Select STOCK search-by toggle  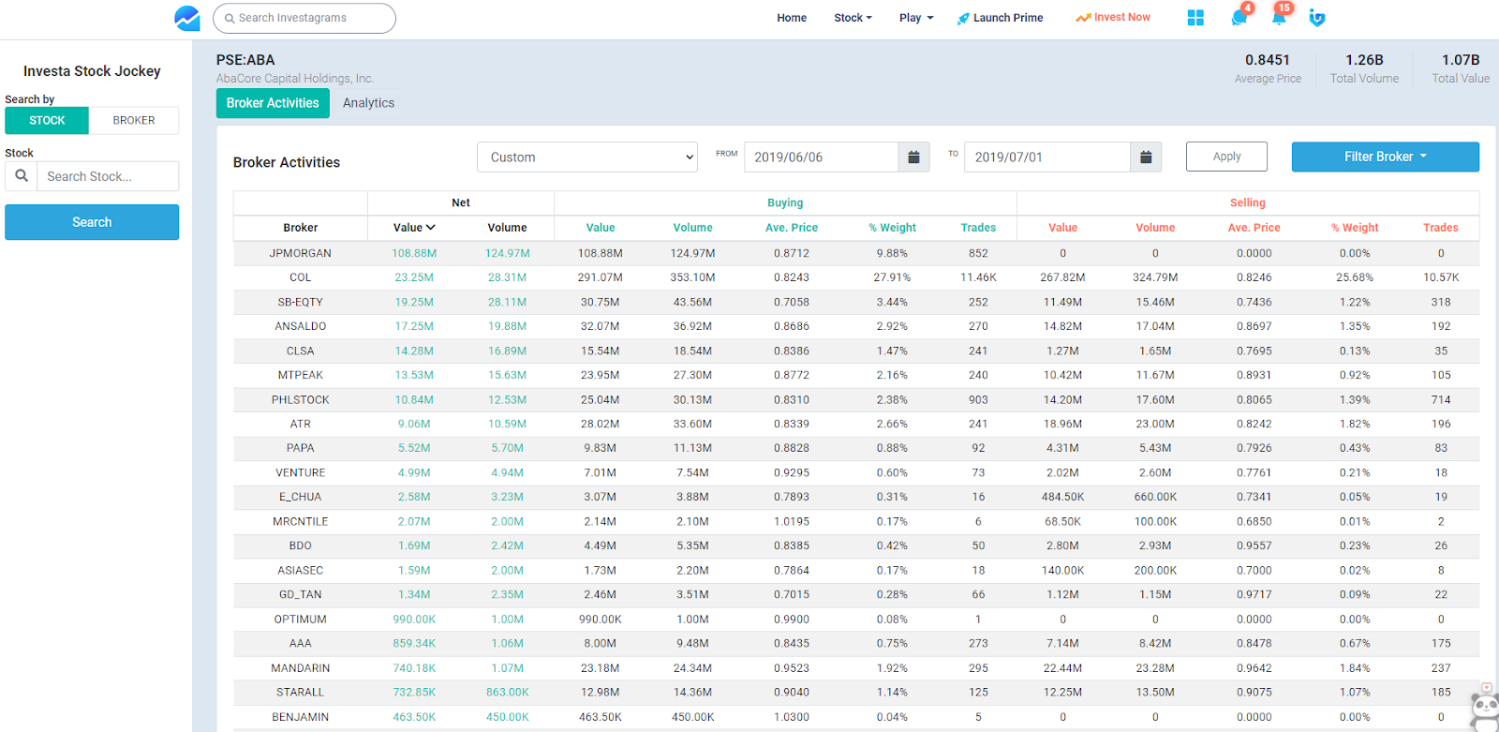coord(47,121)
